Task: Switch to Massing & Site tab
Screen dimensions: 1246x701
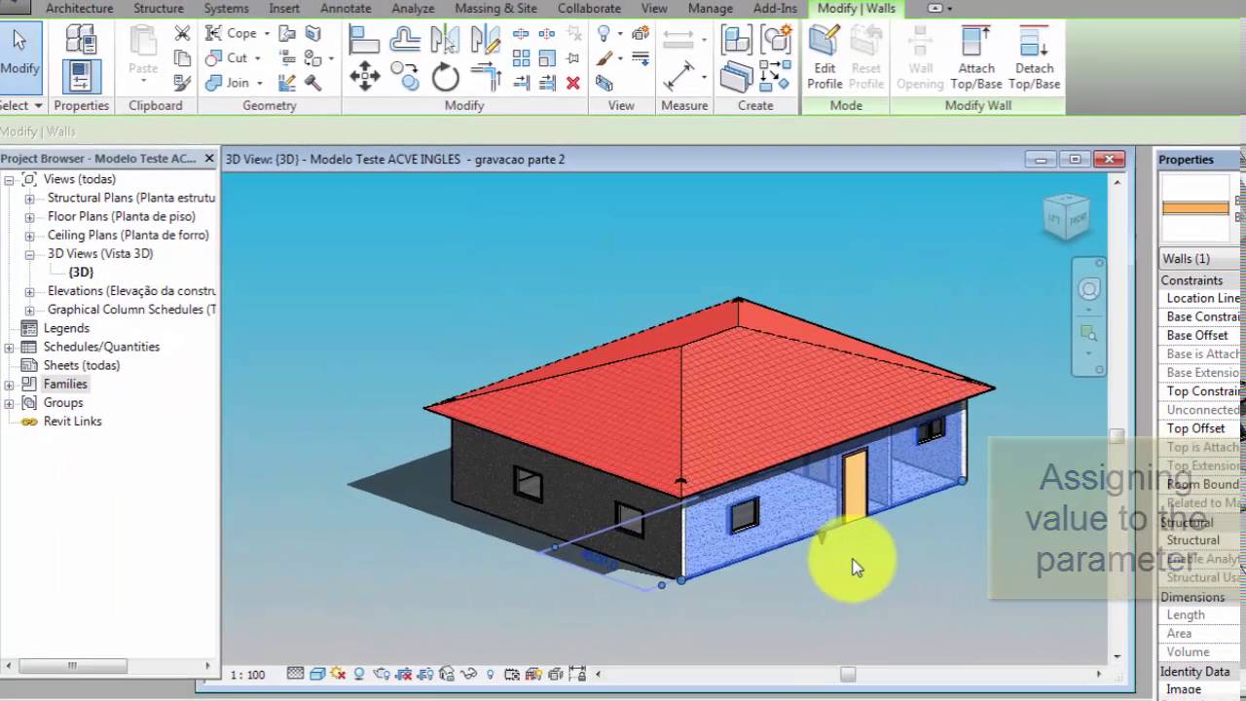Action: point(495,8)
